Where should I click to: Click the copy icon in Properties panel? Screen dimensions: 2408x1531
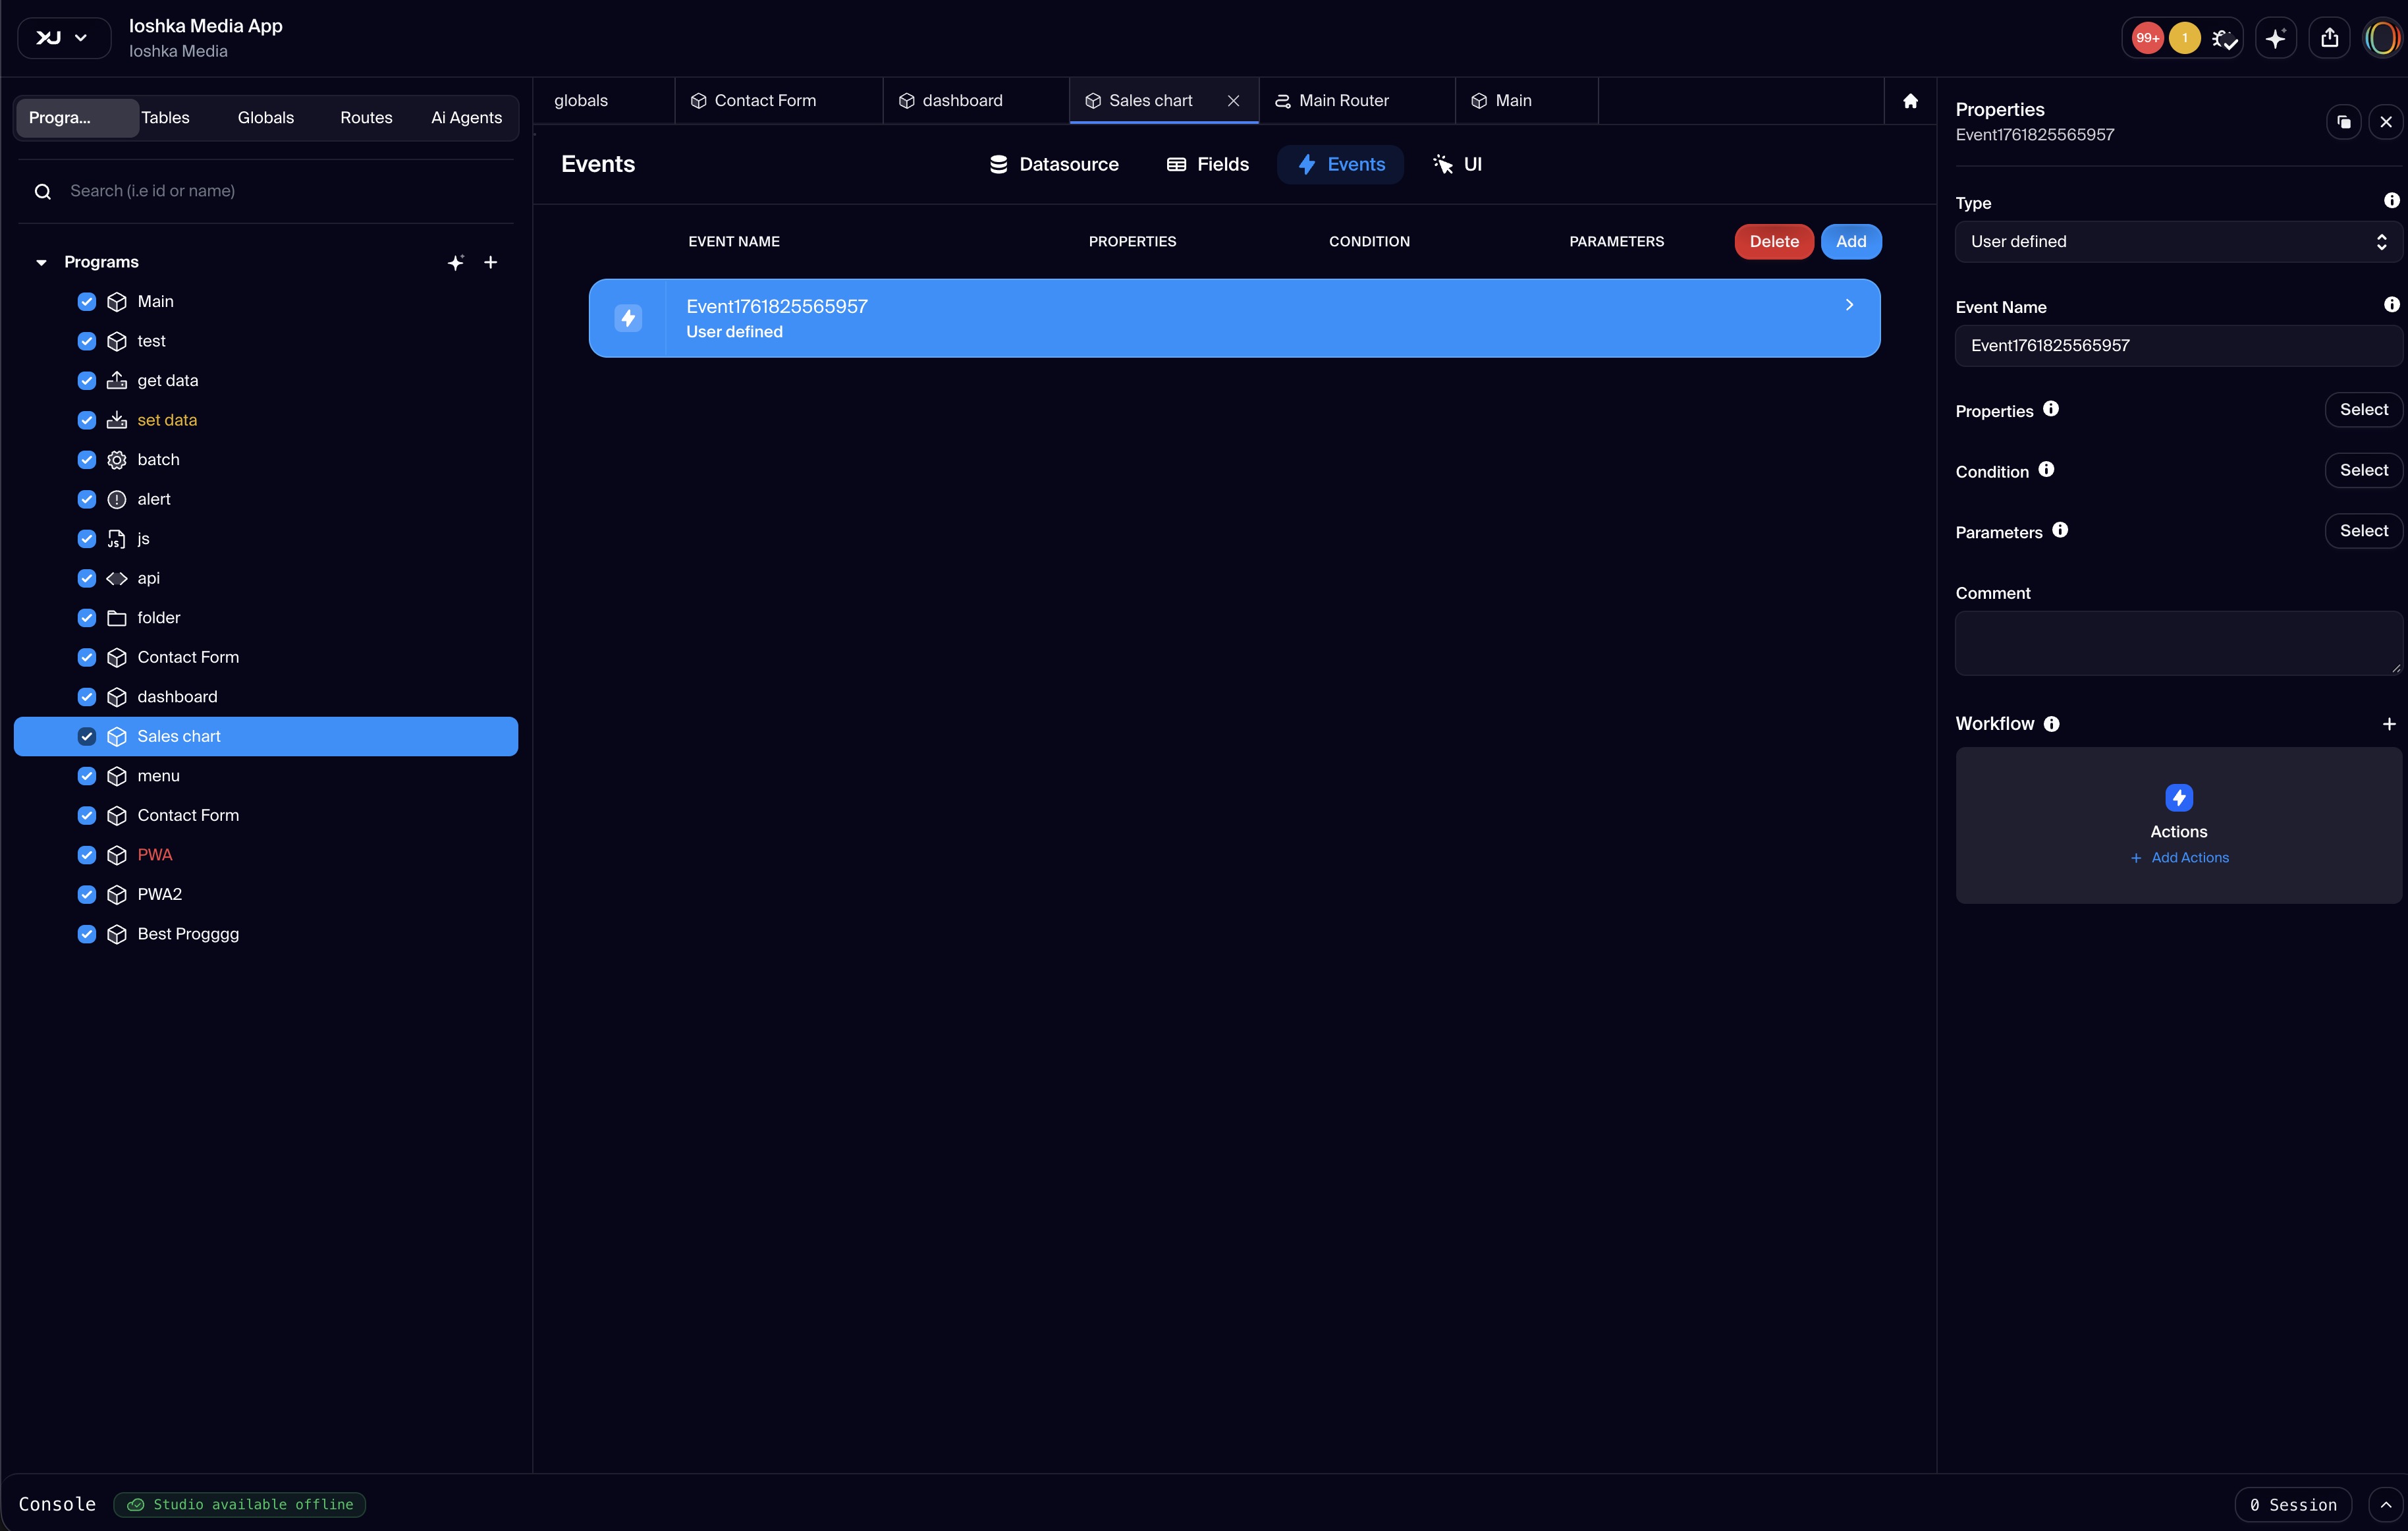2344,122
